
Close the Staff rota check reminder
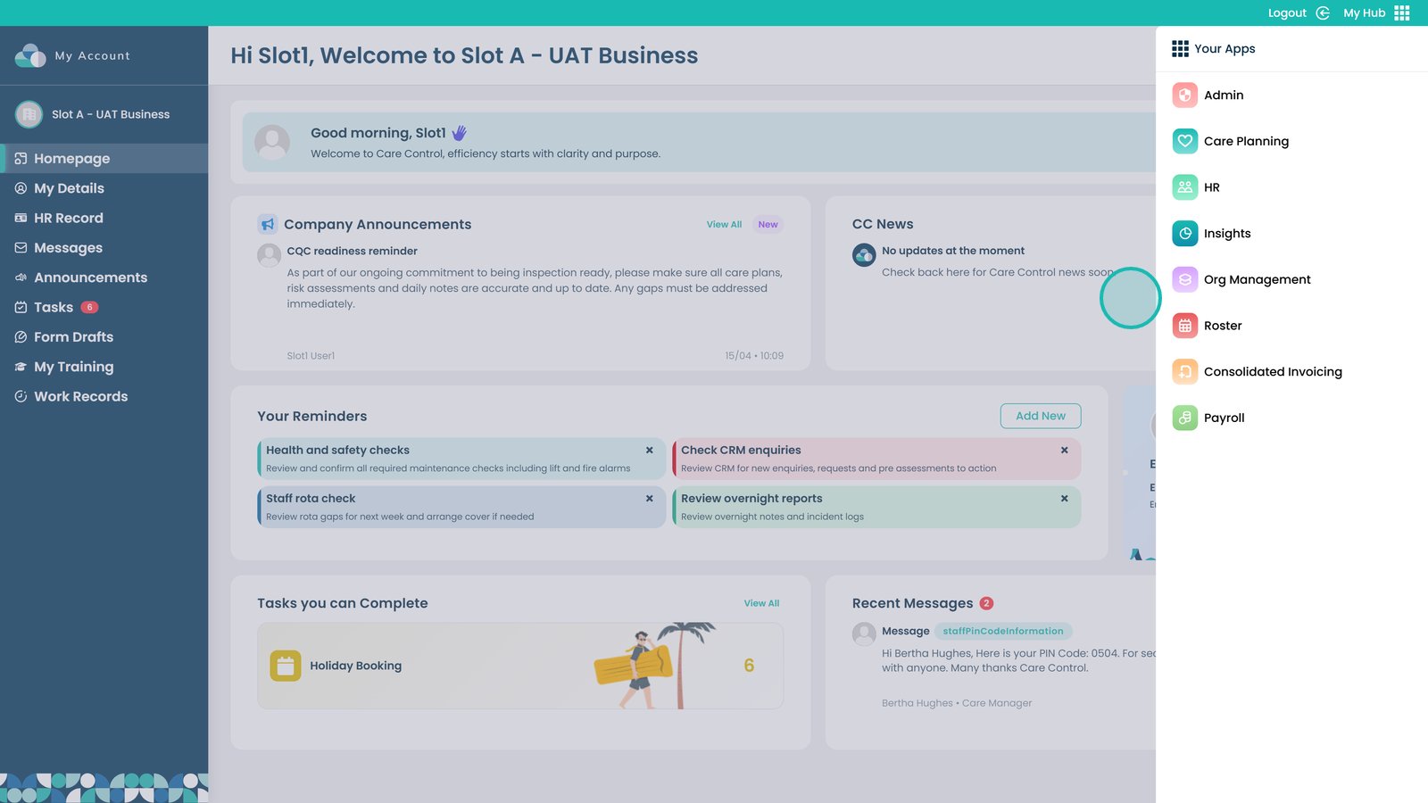(x=649, y=499)
